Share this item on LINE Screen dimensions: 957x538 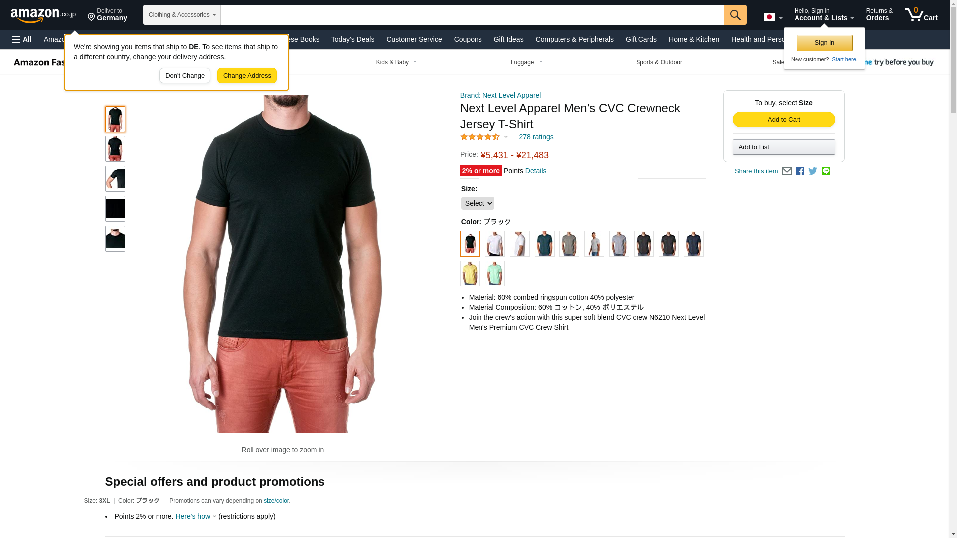826,171
